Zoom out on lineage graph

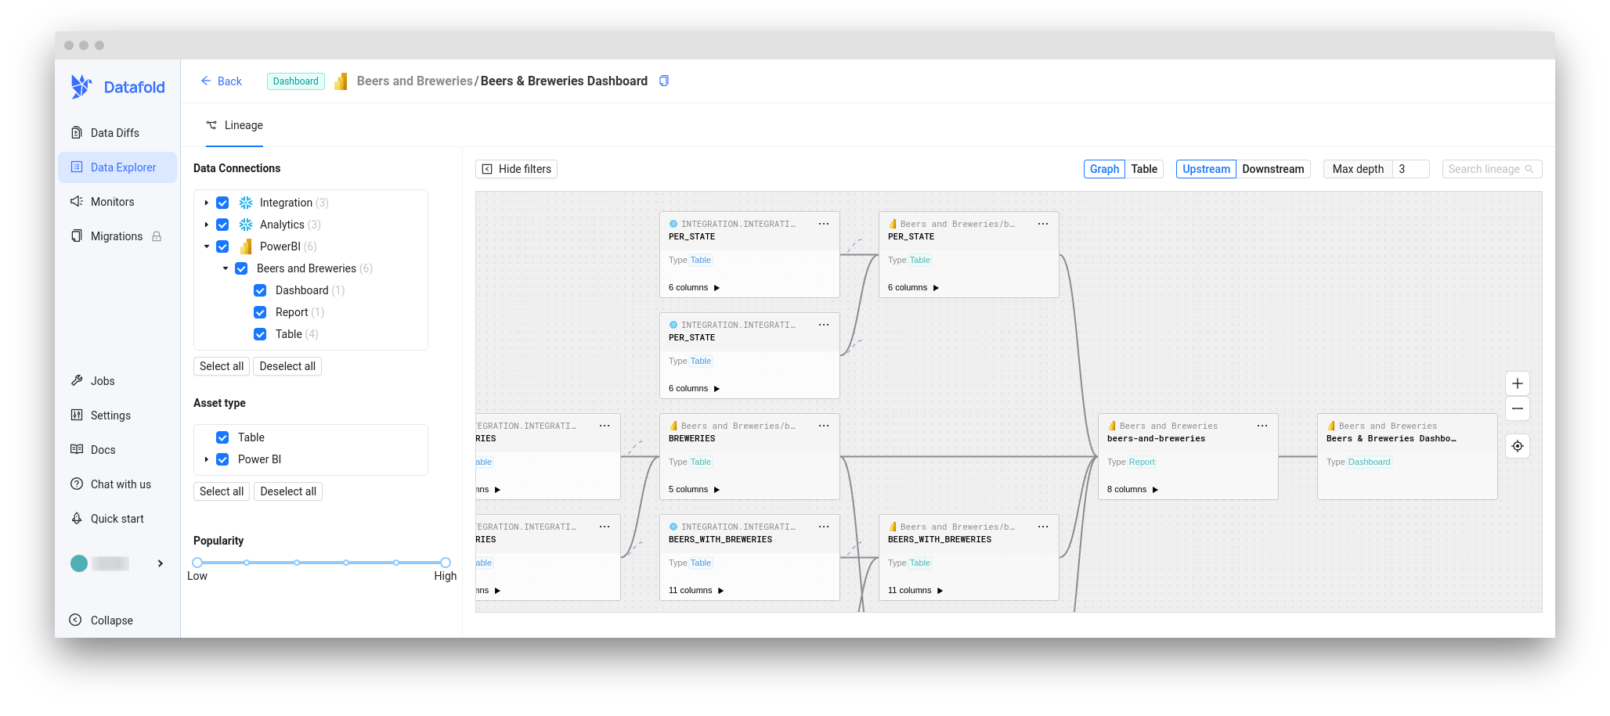(x=1518, y=408)
